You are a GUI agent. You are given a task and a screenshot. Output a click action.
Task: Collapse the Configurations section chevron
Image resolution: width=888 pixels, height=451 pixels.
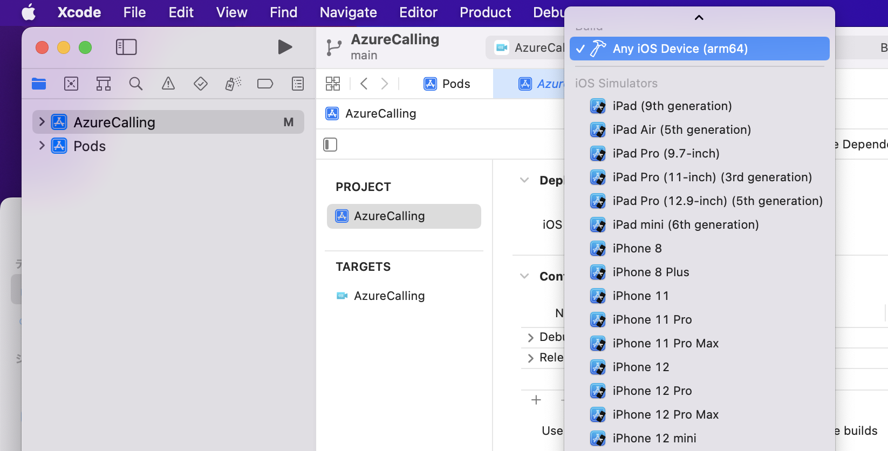pos(524,276)
